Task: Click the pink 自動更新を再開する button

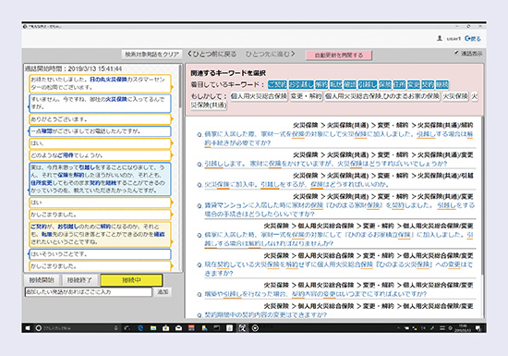Action: coord(339,55)
